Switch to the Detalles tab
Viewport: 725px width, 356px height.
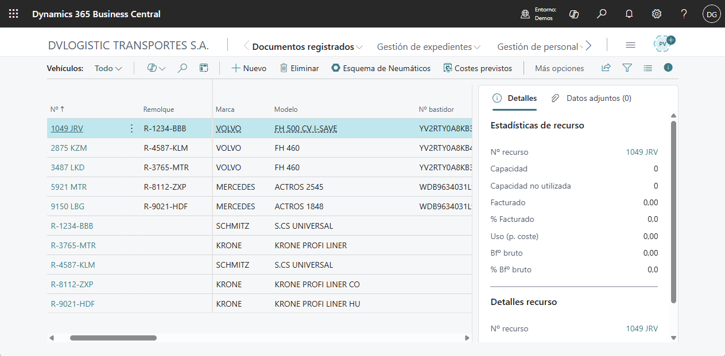pos(515,98)
